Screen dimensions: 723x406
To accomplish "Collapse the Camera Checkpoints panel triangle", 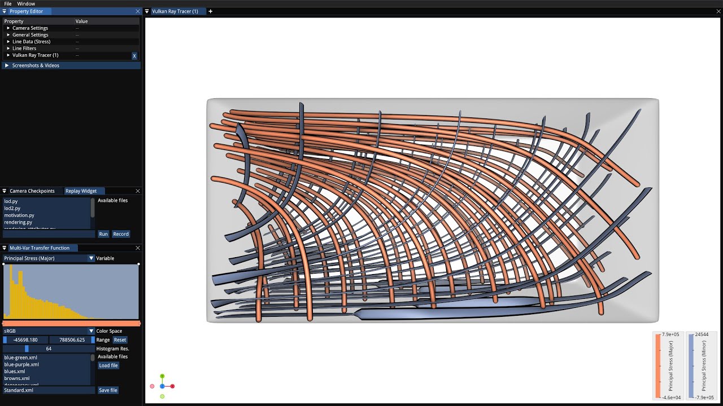I will click(5, 191).
